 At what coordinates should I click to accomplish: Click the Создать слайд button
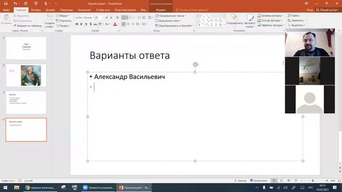(50, 21)
